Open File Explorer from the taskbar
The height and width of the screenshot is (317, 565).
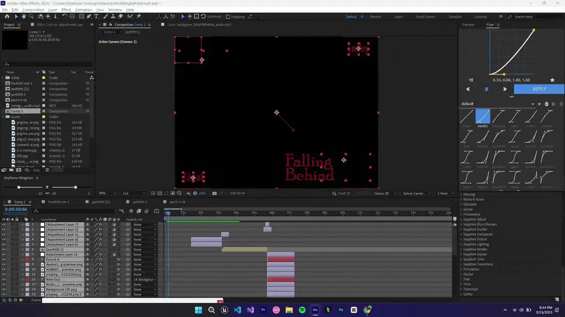click(289, 310)
